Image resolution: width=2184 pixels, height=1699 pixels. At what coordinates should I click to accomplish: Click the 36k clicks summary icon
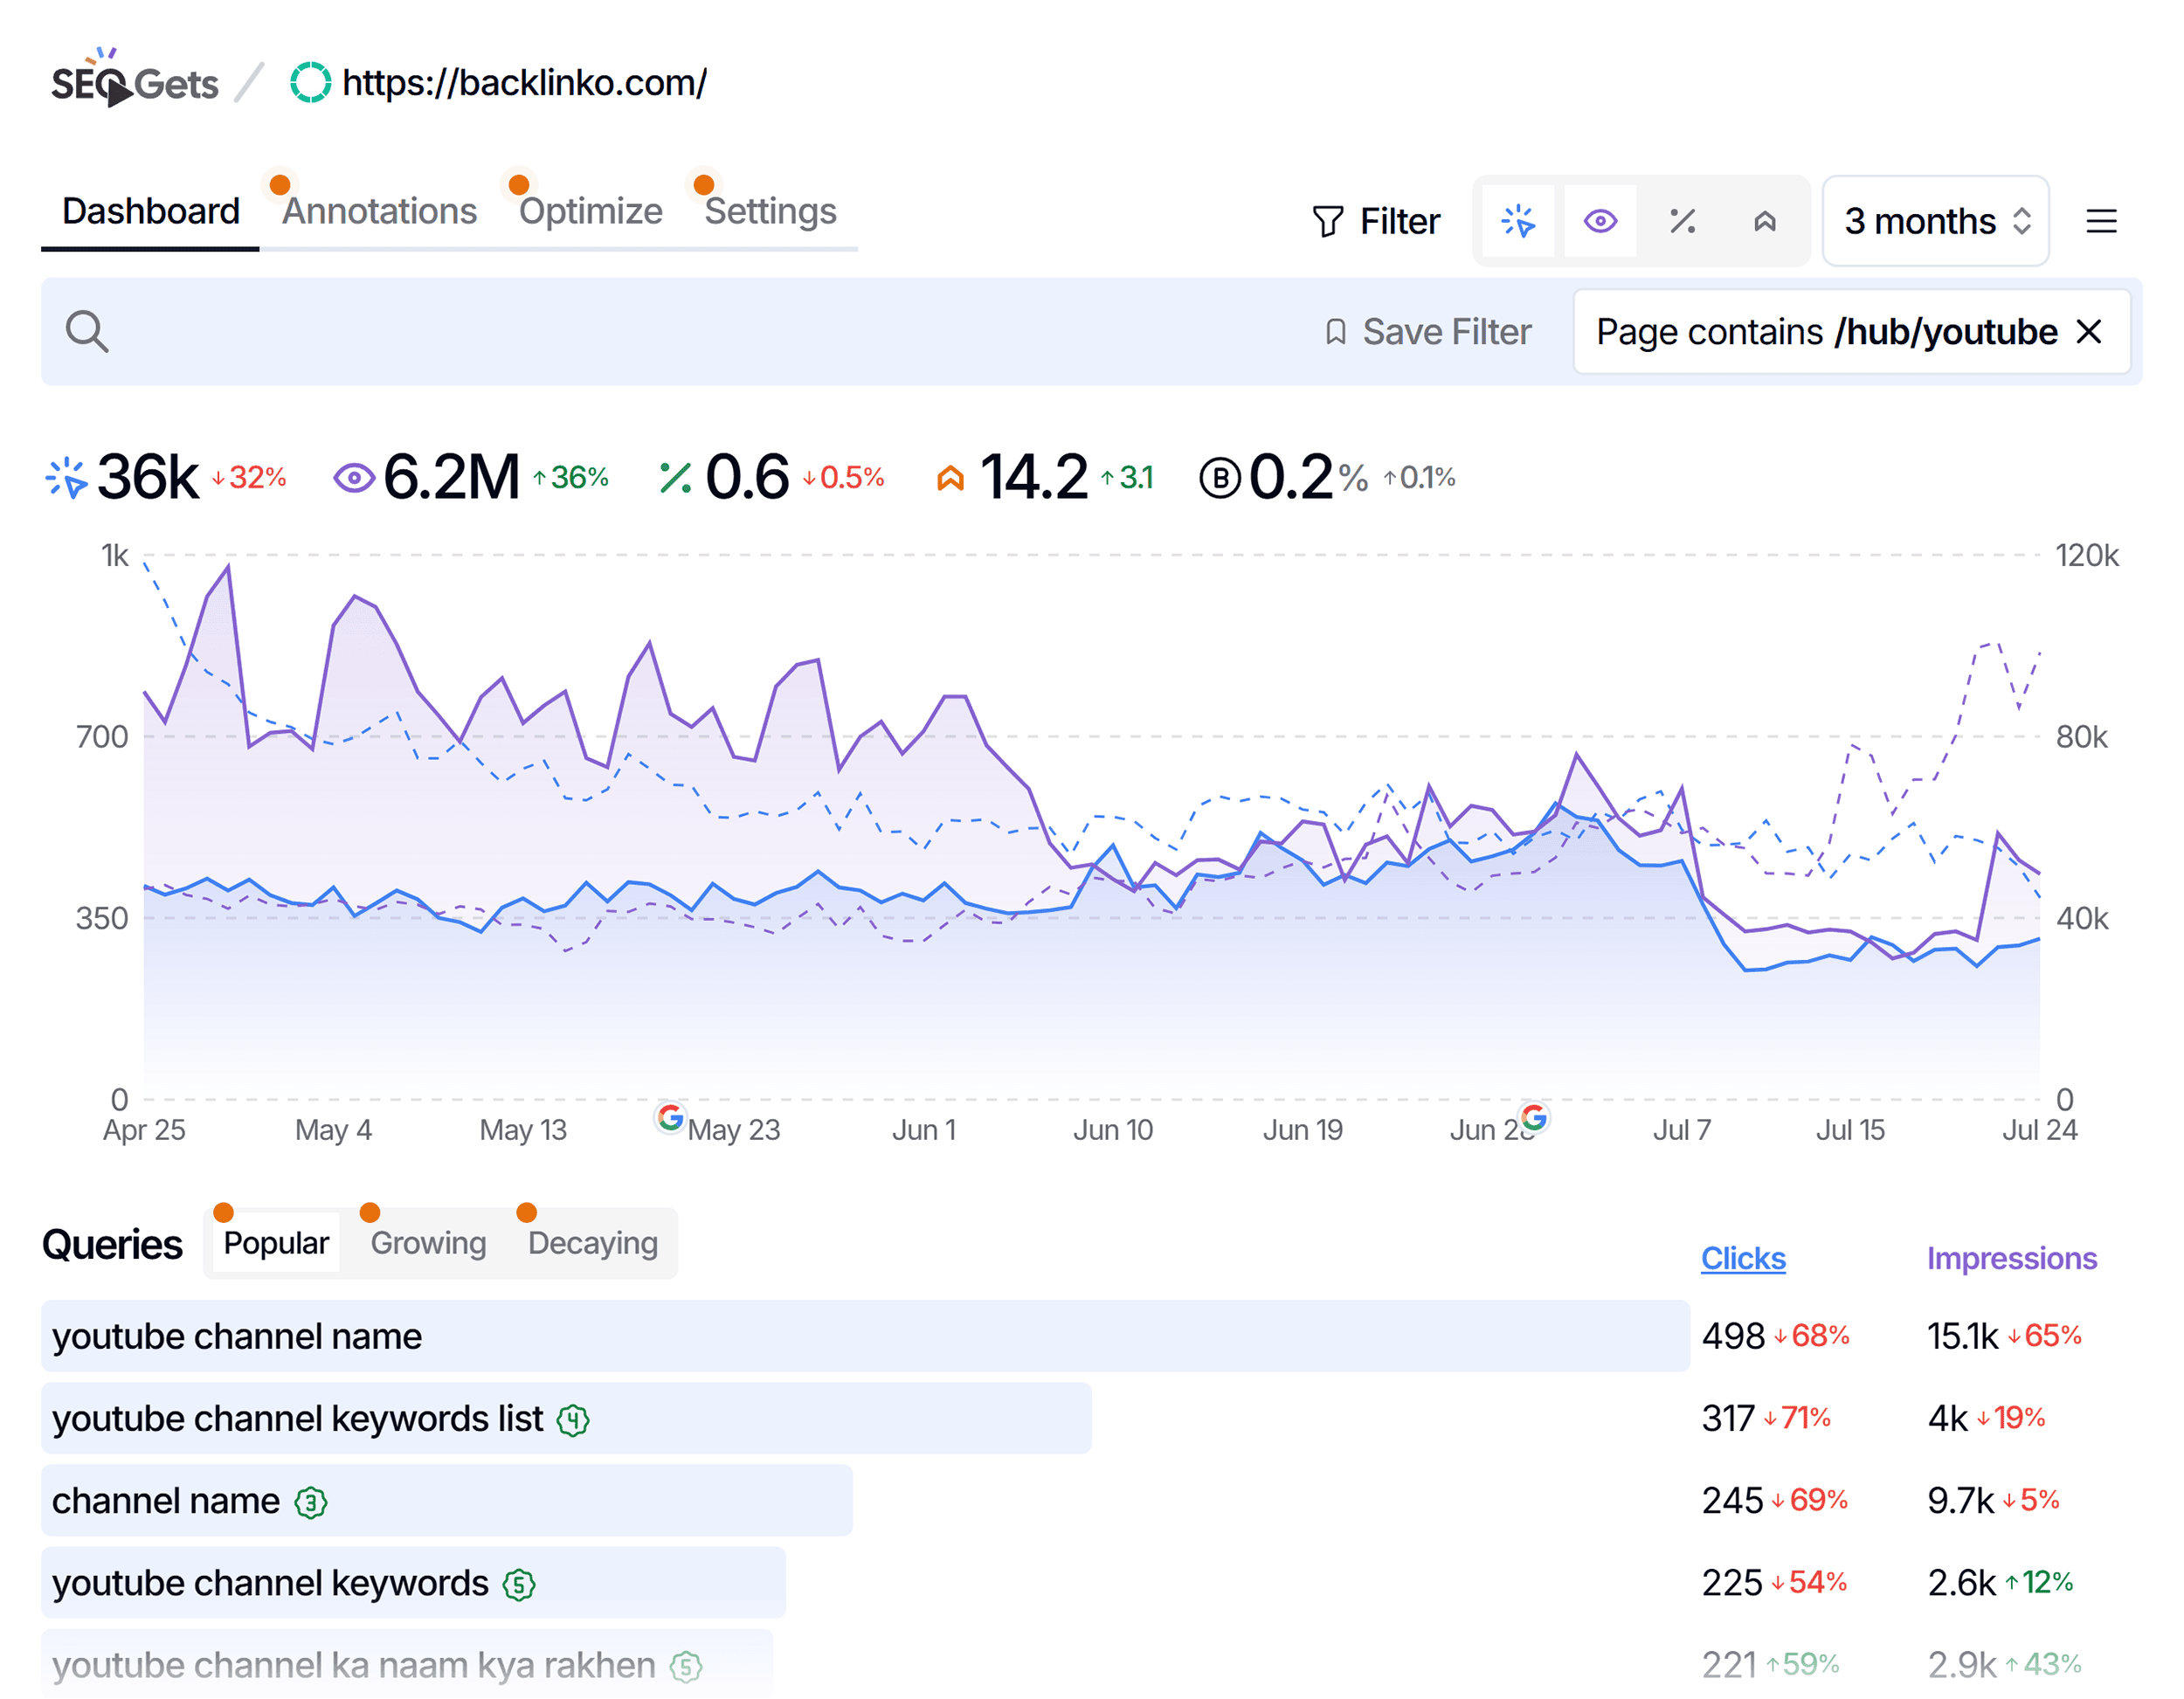click(66, 477)
